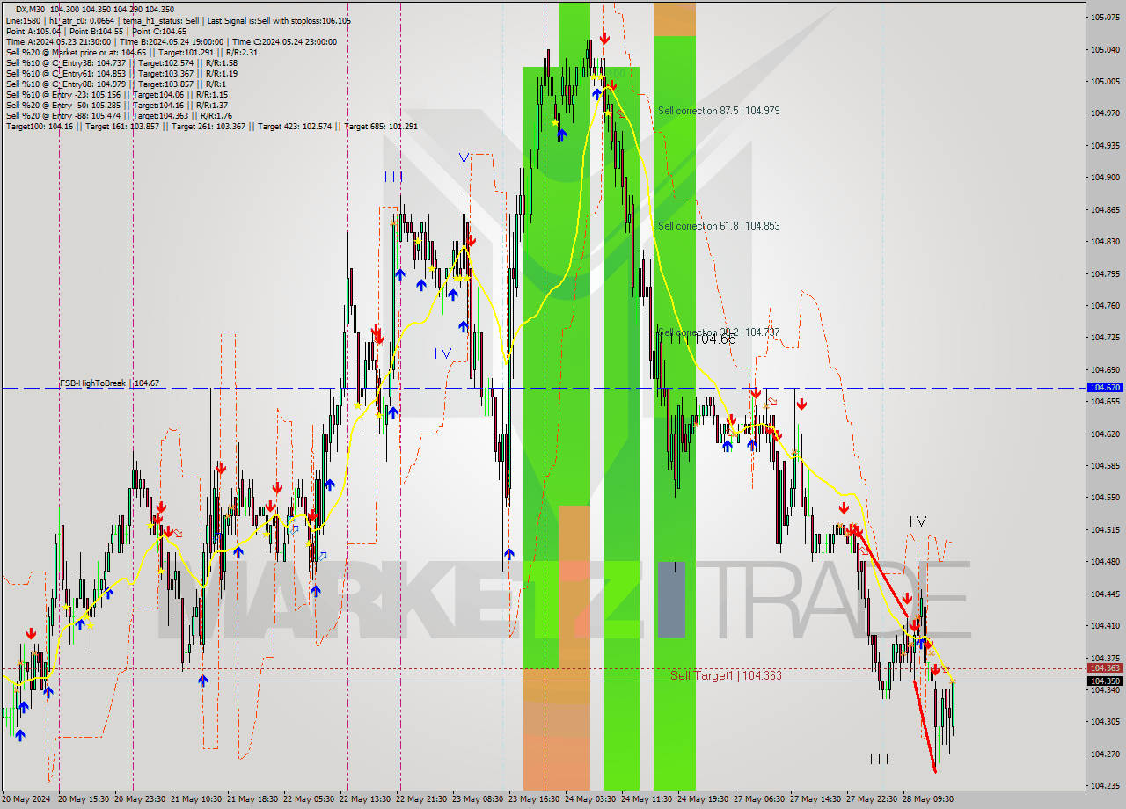Image resolution: width=1126 pixels, height=809 pixels.
Task: Click the '24 May 11:30' time axis label
Action: coord(647,799)
